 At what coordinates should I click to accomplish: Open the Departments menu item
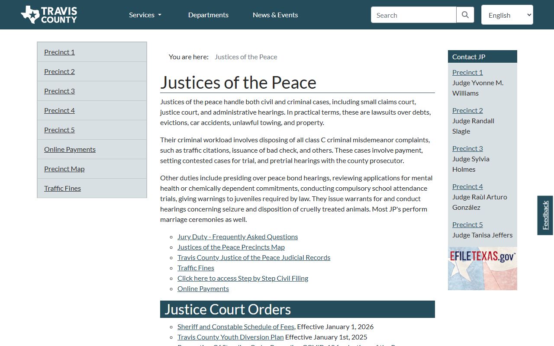pyautogui.click(x=208, y=15)
